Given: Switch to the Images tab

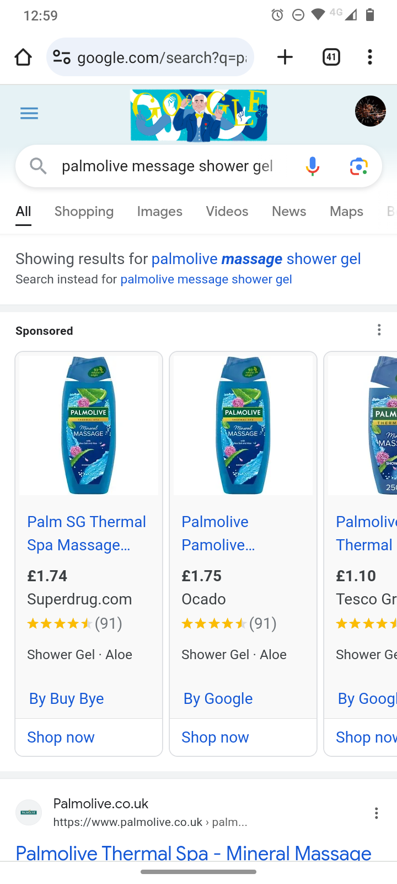Looking at the screenshot, I should 159,212.
